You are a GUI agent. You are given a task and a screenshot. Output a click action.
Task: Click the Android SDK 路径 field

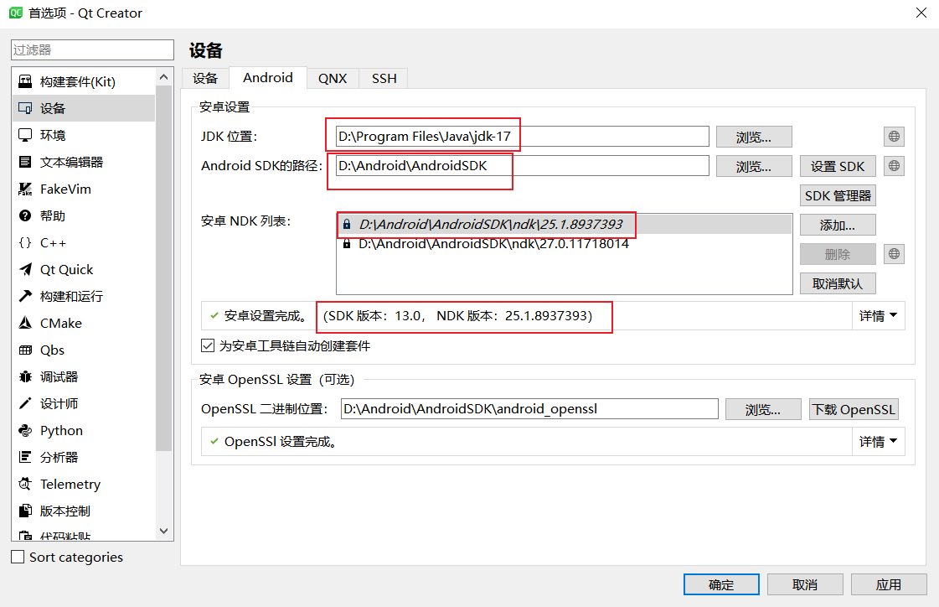click(522, 166)
